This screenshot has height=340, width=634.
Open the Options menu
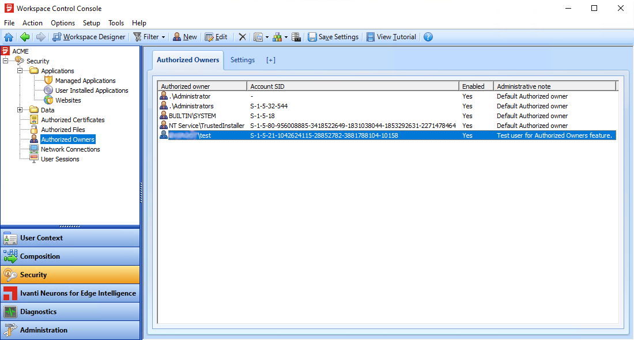[x=63, y=23]
